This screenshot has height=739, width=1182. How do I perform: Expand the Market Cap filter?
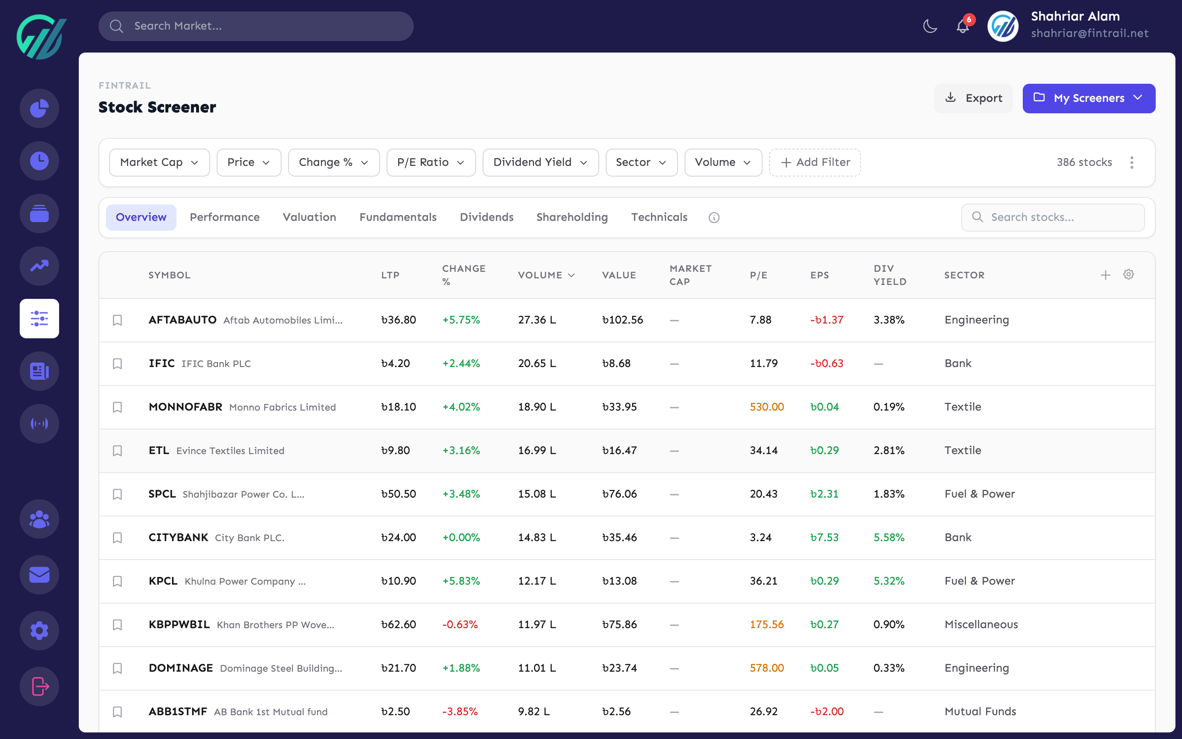[x=159, y=162]
